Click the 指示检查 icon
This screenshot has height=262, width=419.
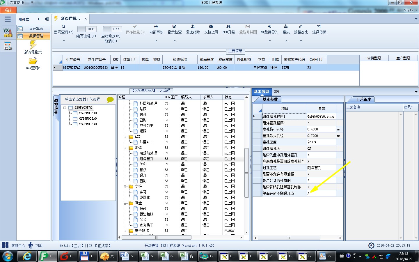pos(174,26)
